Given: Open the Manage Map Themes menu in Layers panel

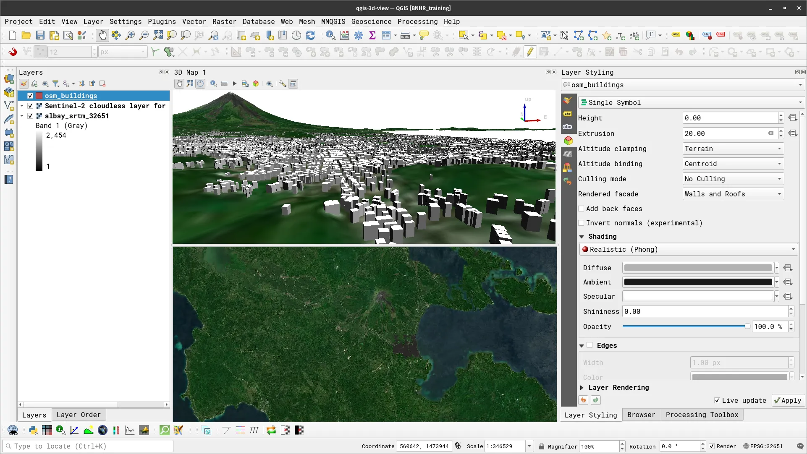Looking at the screenshot, I should (x=45, y=83).
